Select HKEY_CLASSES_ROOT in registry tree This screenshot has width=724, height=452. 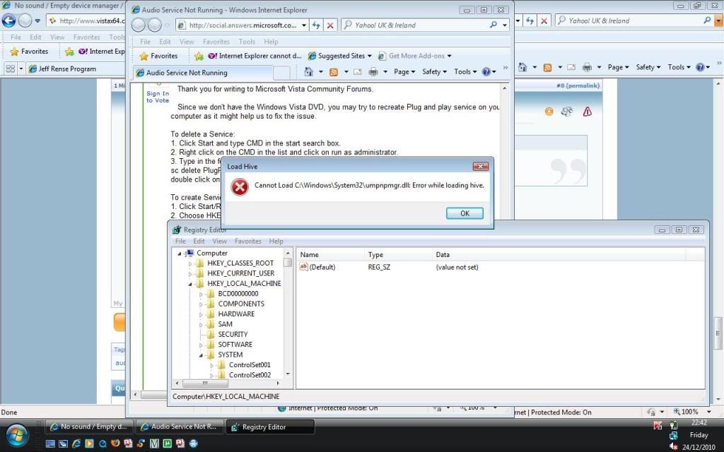click(x=240, y=263)
